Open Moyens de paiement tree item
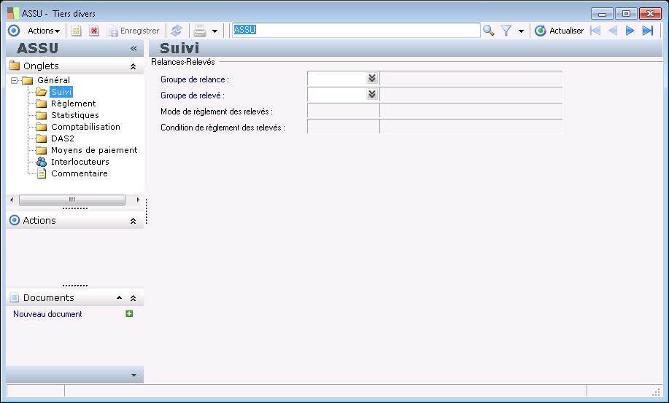This screenshot has height=403, width=669. click(94, 150)
